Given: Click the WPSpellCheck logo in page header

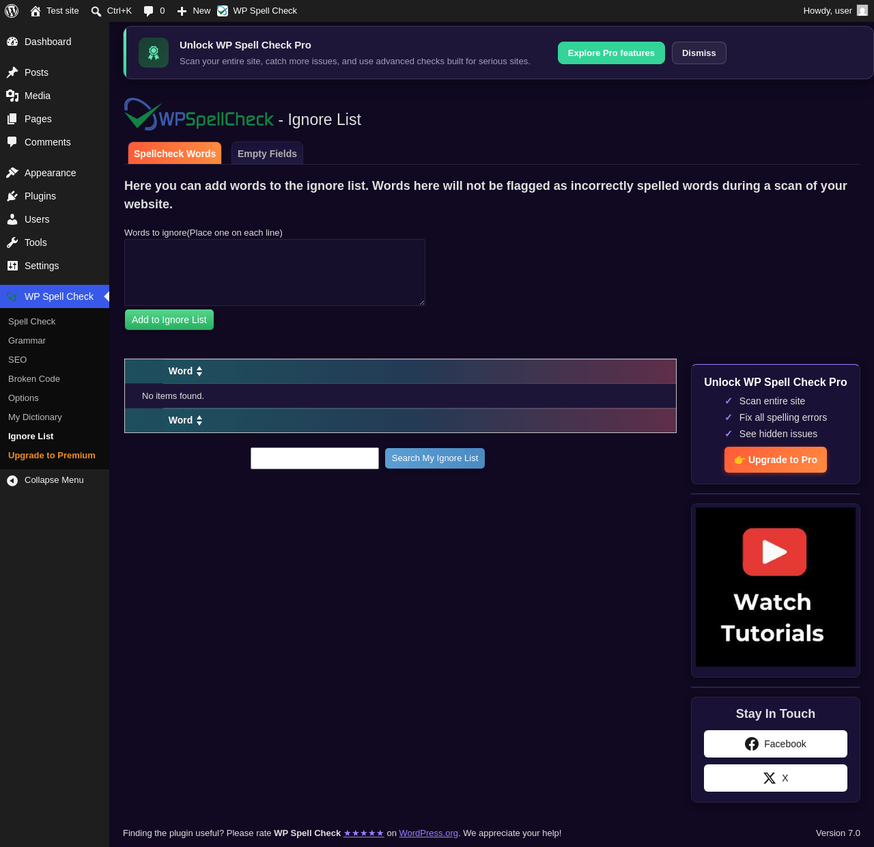Looking at the screenshot, I should coord(199,114).
